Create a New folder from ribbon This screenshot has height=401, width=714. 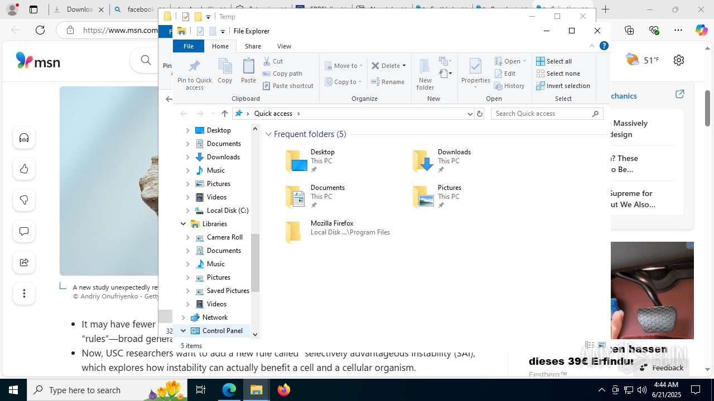[425, 74]
